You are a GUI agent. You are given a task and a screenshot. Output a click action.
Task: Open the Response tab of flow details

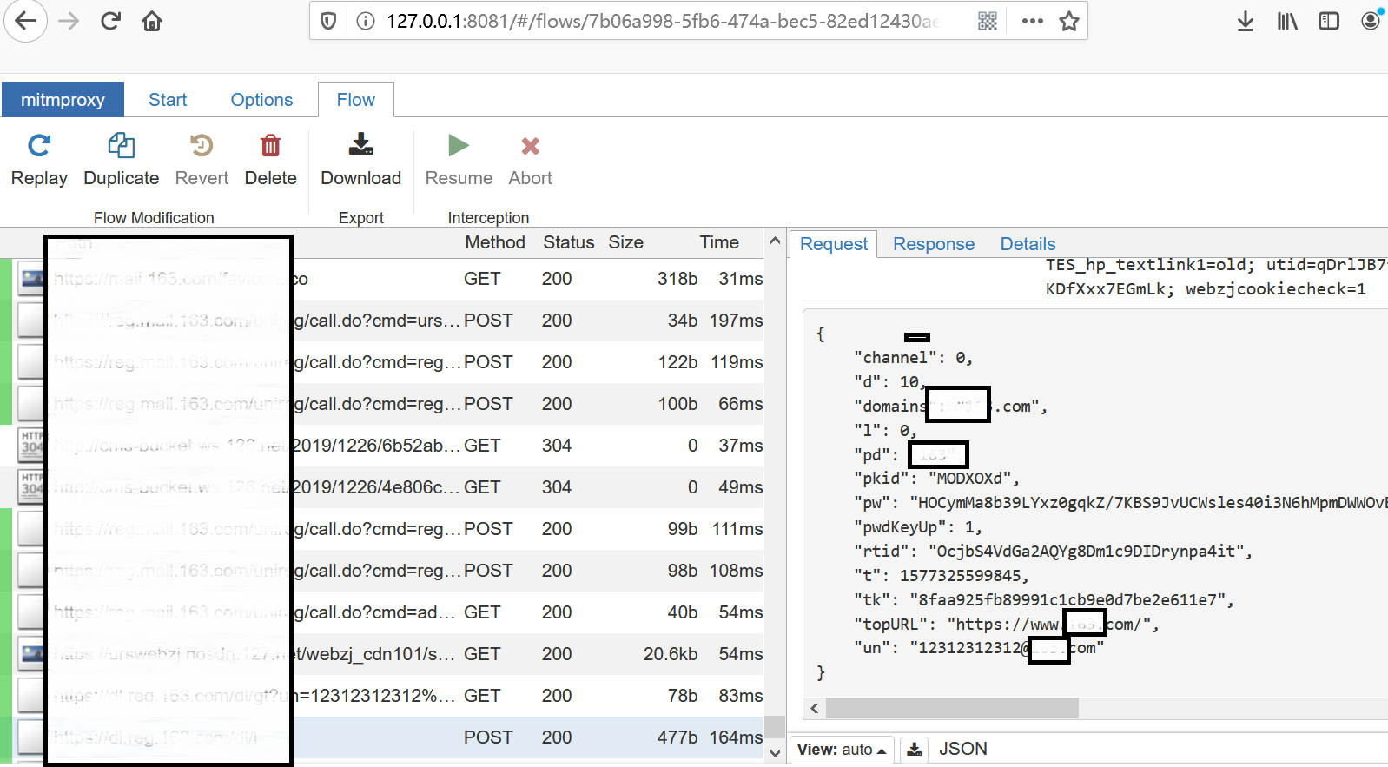tap(934, 244)
